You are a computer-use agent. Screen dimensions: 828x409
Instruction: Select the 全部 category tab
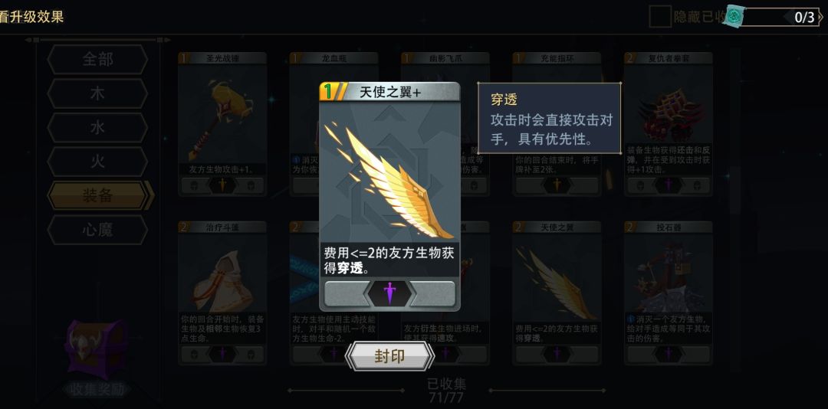pyautogui.click(x=97, y=59)
